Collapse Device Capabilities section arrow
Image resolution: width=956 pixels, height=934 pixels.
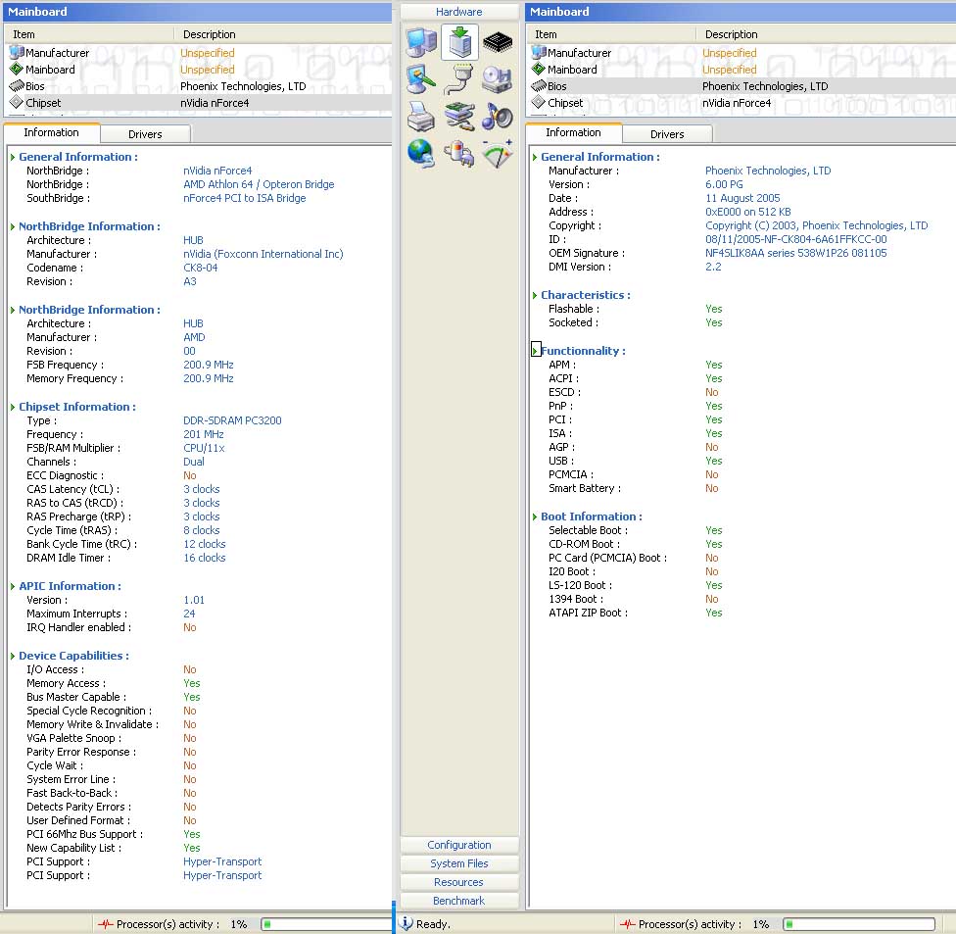point(13,656)
